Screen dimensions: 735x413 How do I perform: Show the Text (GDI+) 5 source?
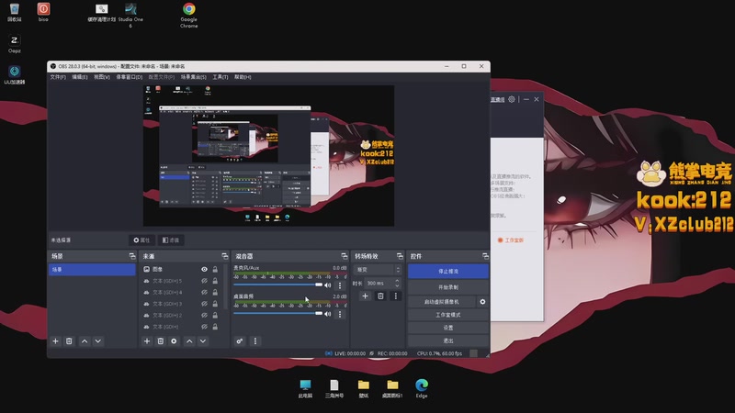204,281
